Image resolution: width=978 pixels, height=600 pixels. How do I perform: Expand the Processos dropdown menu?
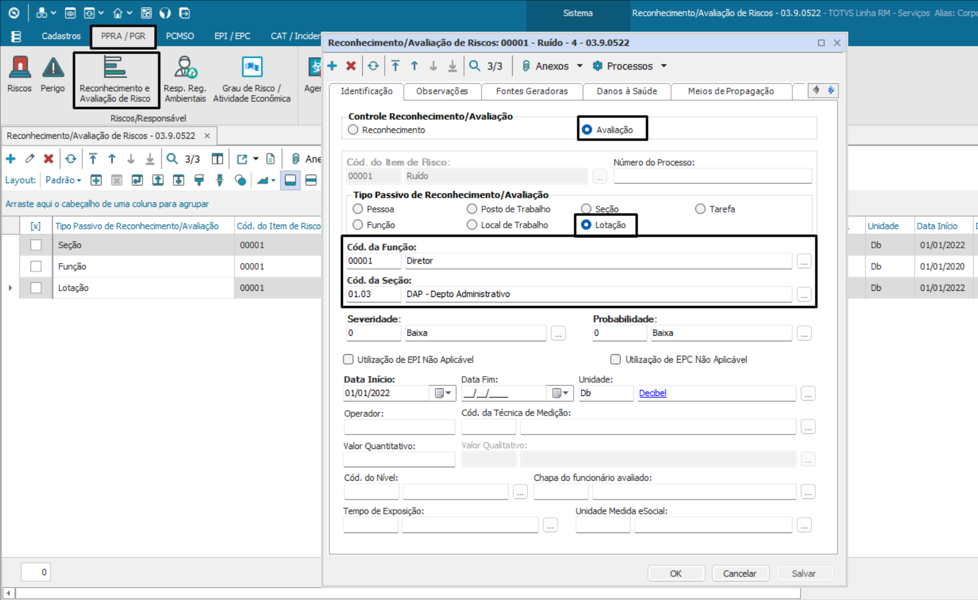click(x=664, y=66)
